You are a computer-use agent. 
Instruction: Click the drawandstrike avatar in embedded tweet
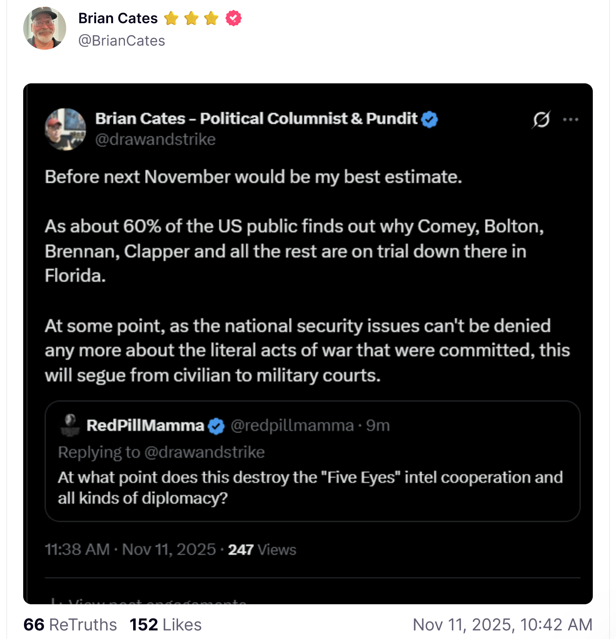(65, 129)
